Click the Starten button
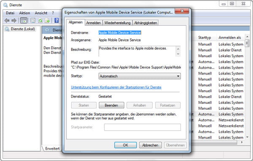This screenshot has height=161, width=253. pos(84,106)
